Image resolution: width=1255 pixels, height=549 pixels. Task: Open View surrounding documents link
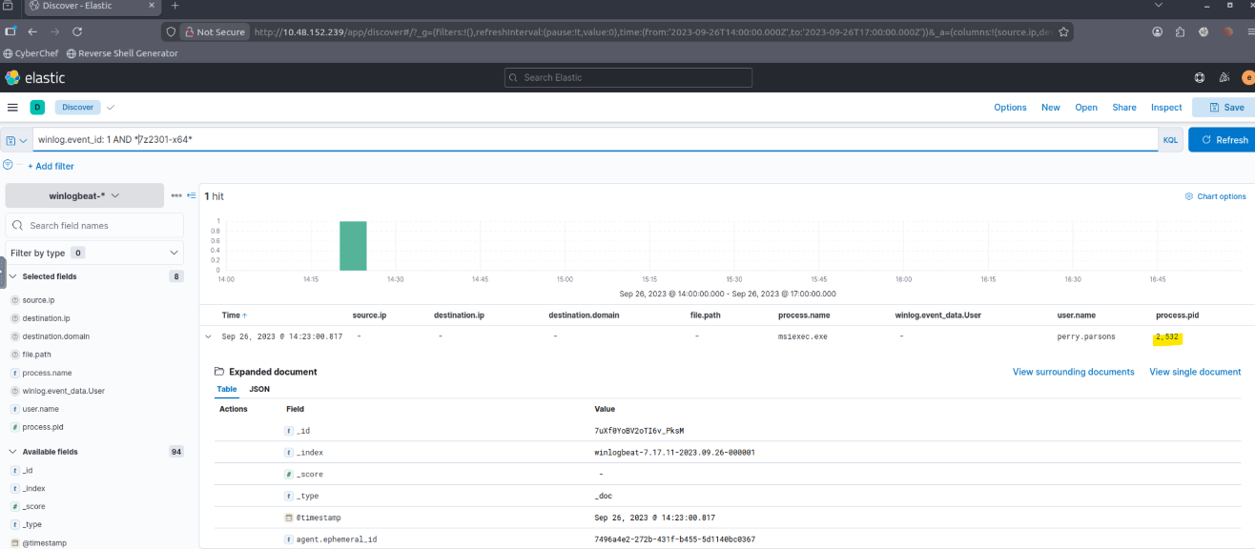coord(1073,372)
